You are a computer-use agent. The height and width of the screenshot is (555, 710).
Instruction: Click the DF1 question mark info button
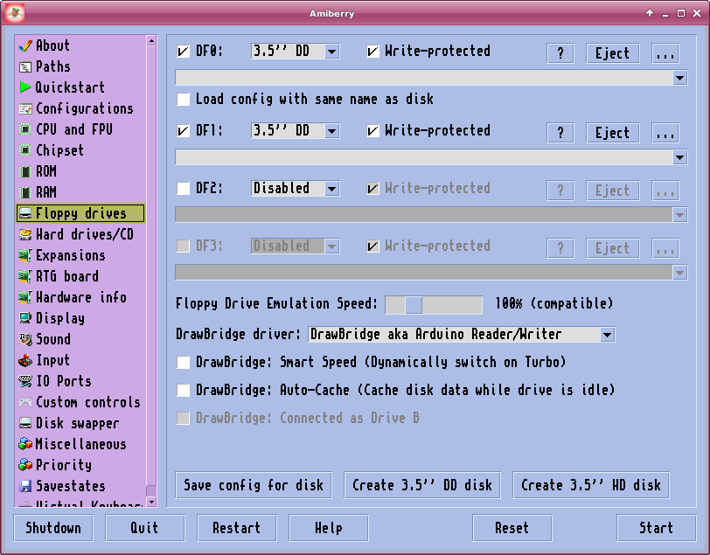click(x=560, y=133)
